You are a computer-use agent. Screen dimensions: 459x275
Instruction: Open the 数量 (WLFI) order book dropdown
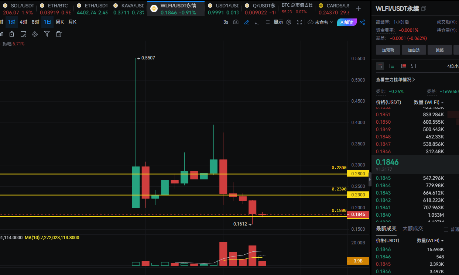click(x=429, y=102)
